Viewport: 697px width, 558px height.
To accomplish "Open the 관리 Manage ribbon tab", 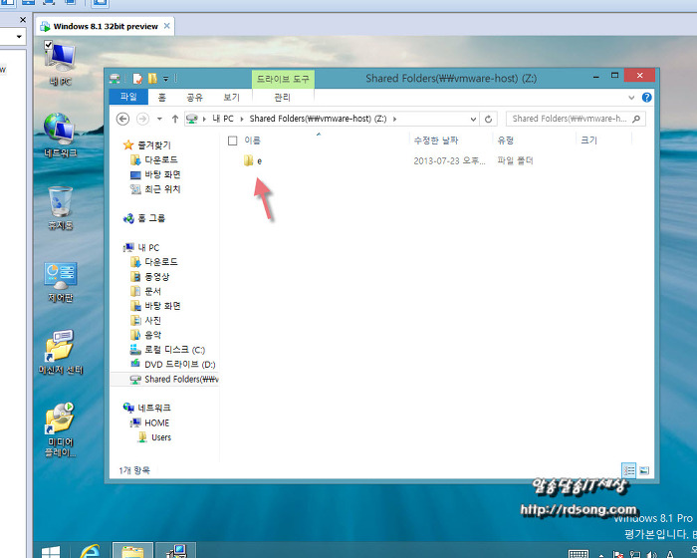I will 282,98.
